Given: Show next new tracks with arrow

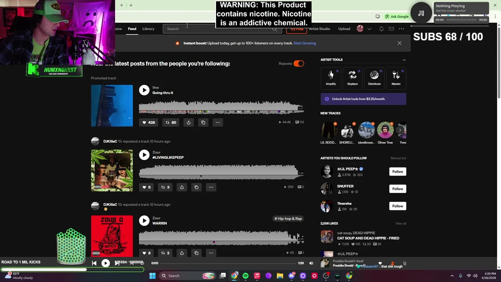Looking at the screenshot, I should [x=400, y=130].
